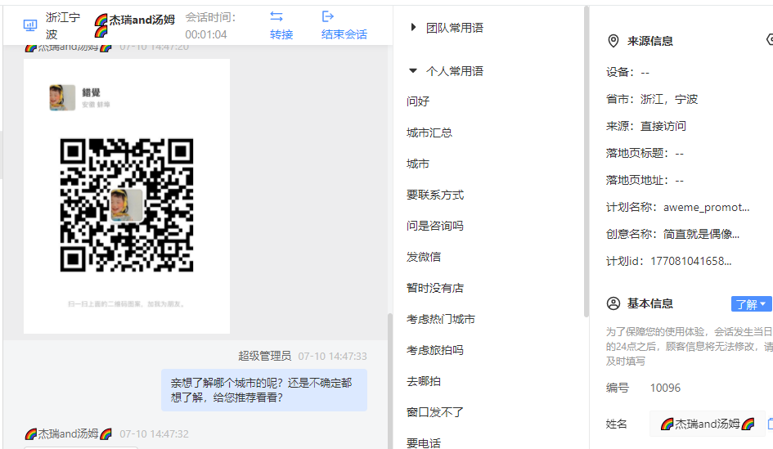
Task: Collapse the 个人常用语 section
Action: (x=413, y=71)
